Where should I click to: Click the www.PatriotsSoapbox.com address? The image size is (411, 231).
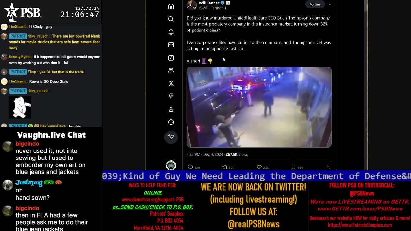360,225
